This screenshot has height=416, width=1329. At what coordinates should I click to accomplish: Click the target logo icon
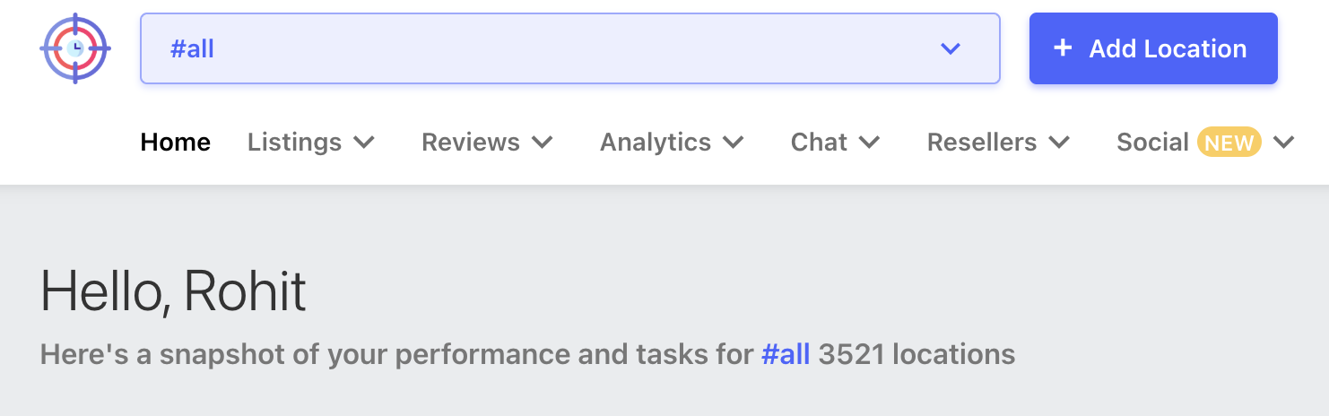click(x=75, y=48)
